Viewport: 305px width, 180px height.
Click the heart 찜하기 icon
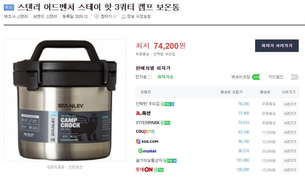tap(97, 17)
